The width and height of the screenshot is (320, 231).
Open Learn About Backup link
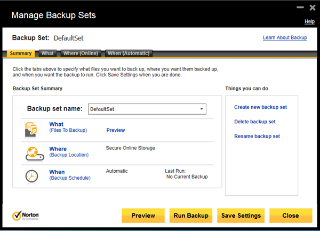tap(285, 38)
